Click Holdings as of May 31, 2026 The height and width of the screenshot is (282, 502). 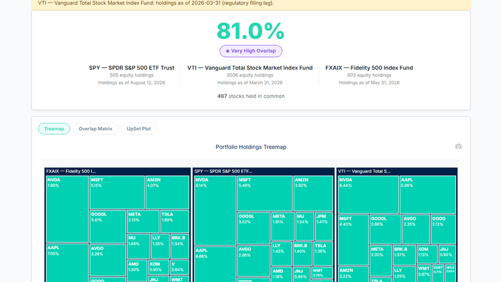pyautogui.click(x=369, y=83)
